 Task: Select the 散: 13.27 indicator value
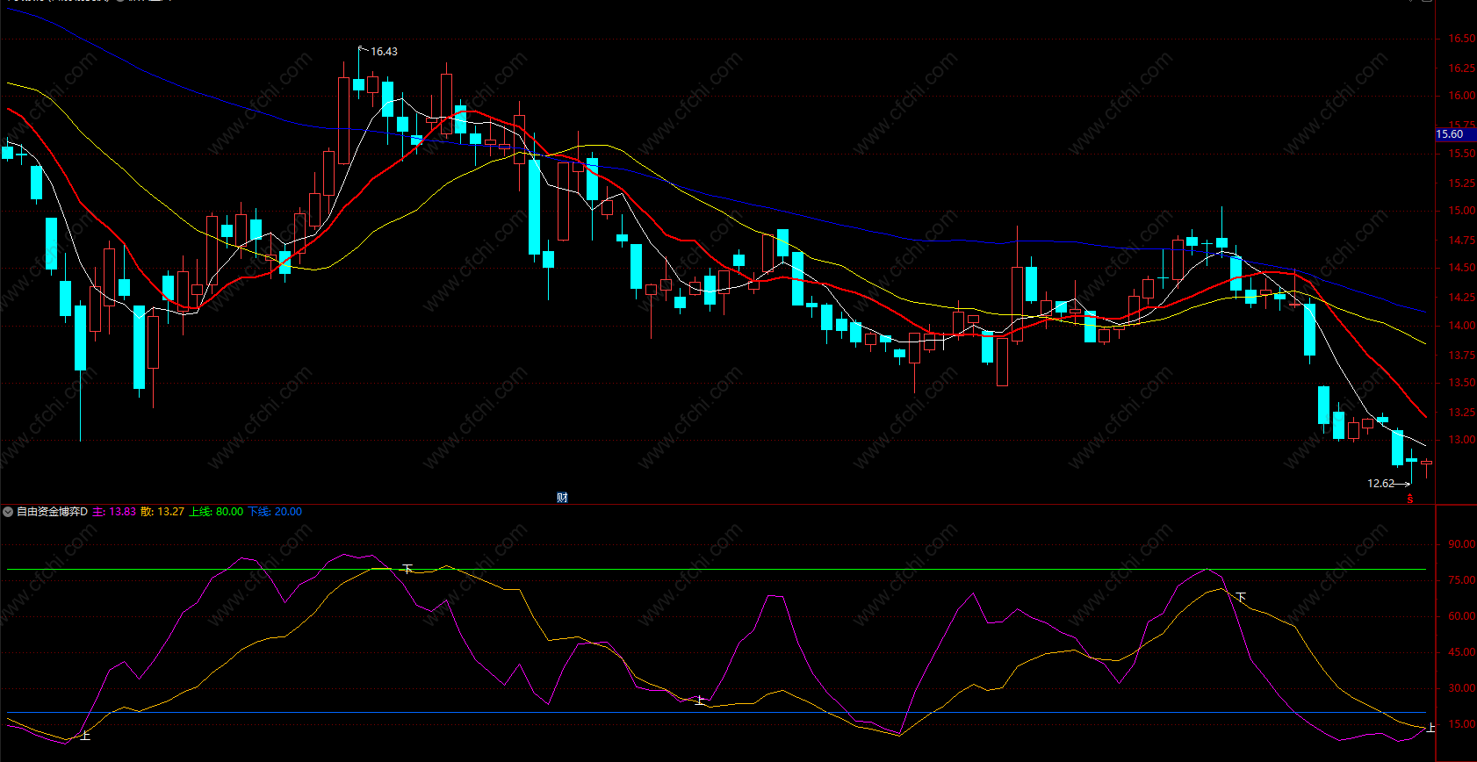pos(162,512)
